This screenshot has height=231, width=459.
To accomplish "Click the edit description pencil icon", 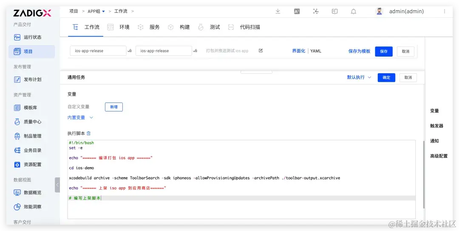I will click(261, 51).
